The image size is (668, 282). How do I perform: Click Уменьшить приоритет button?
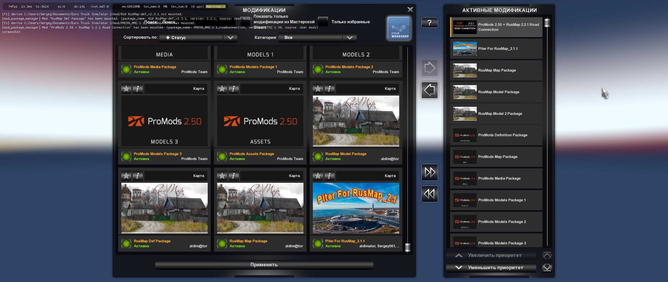(x=491, y=268)
